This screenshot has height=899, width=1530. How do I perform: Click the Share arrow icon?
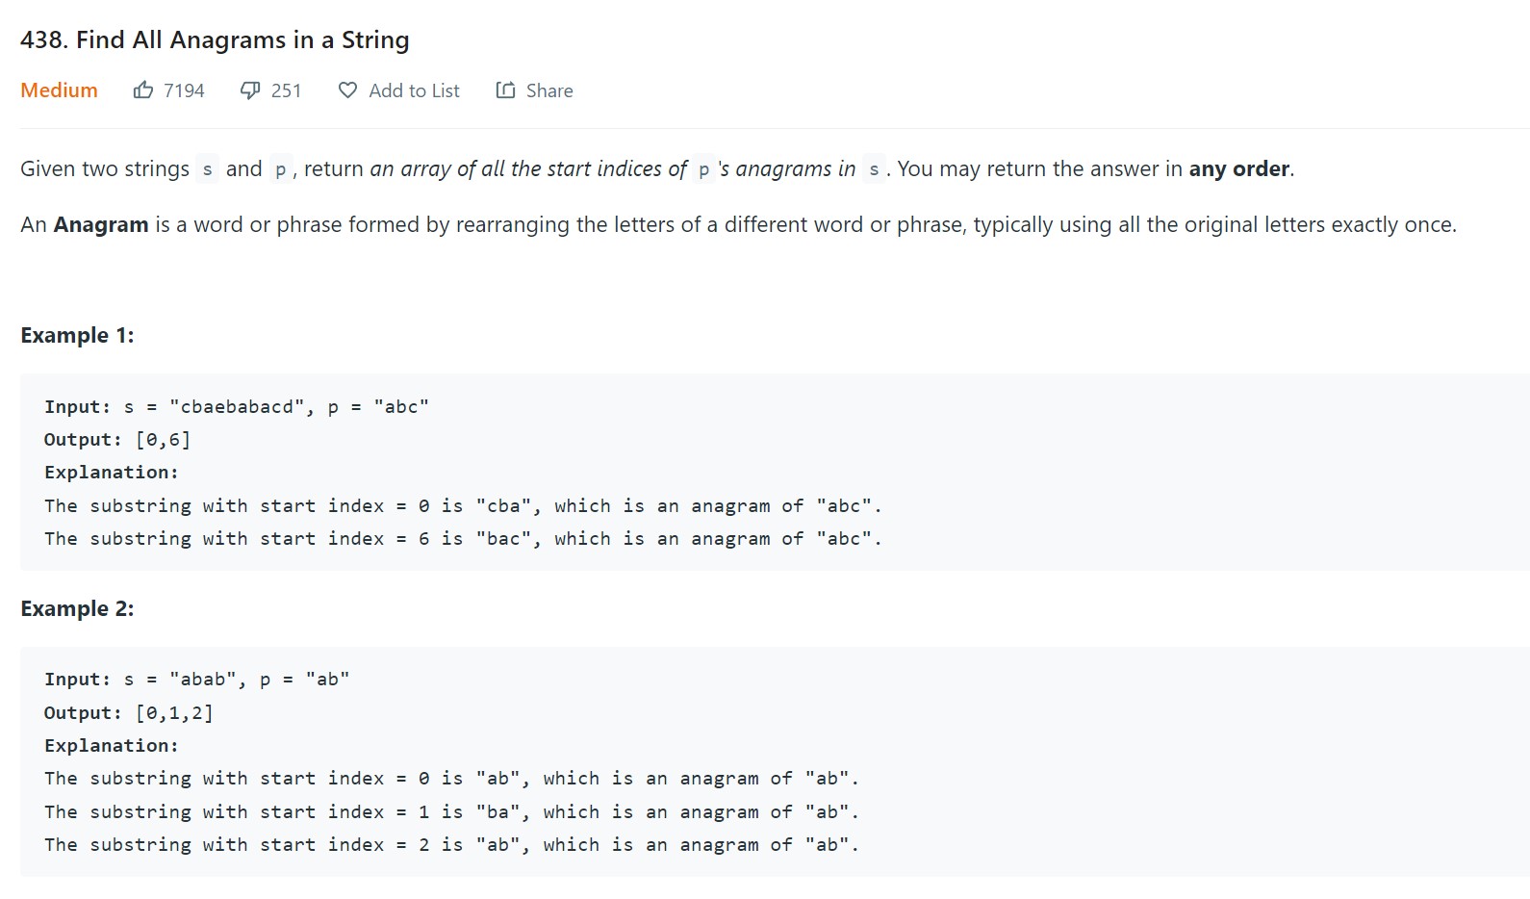(x=505, y=90)
